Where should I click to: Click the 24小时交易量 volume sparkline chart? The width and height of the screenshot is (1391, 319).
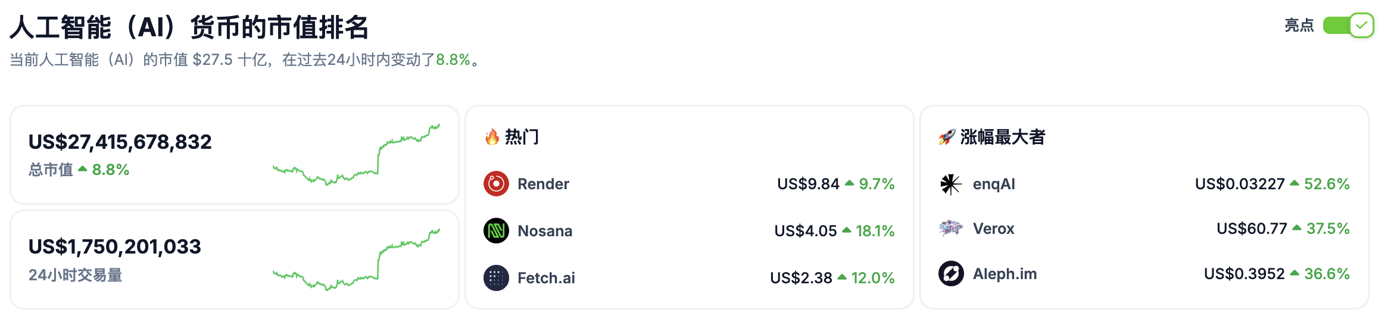point(356,259)
